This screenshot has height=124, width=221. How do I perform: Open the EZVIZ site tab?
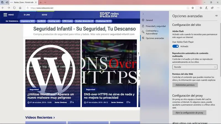point(44,15)
